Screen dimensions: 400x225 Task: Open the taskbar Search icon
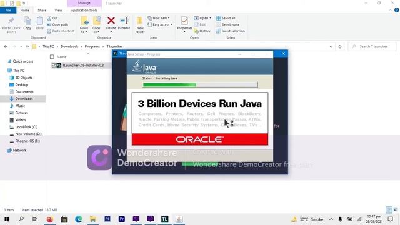pos(21,219)
